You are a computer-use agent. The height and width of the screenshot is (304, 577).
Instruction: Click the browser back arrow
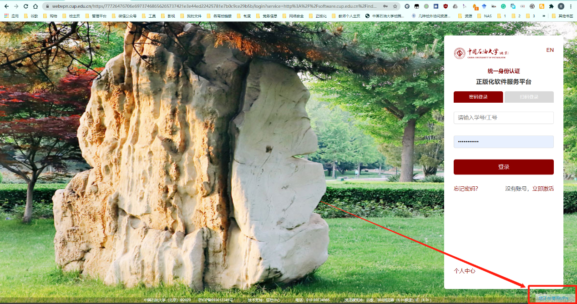click(x=6, y=6)
